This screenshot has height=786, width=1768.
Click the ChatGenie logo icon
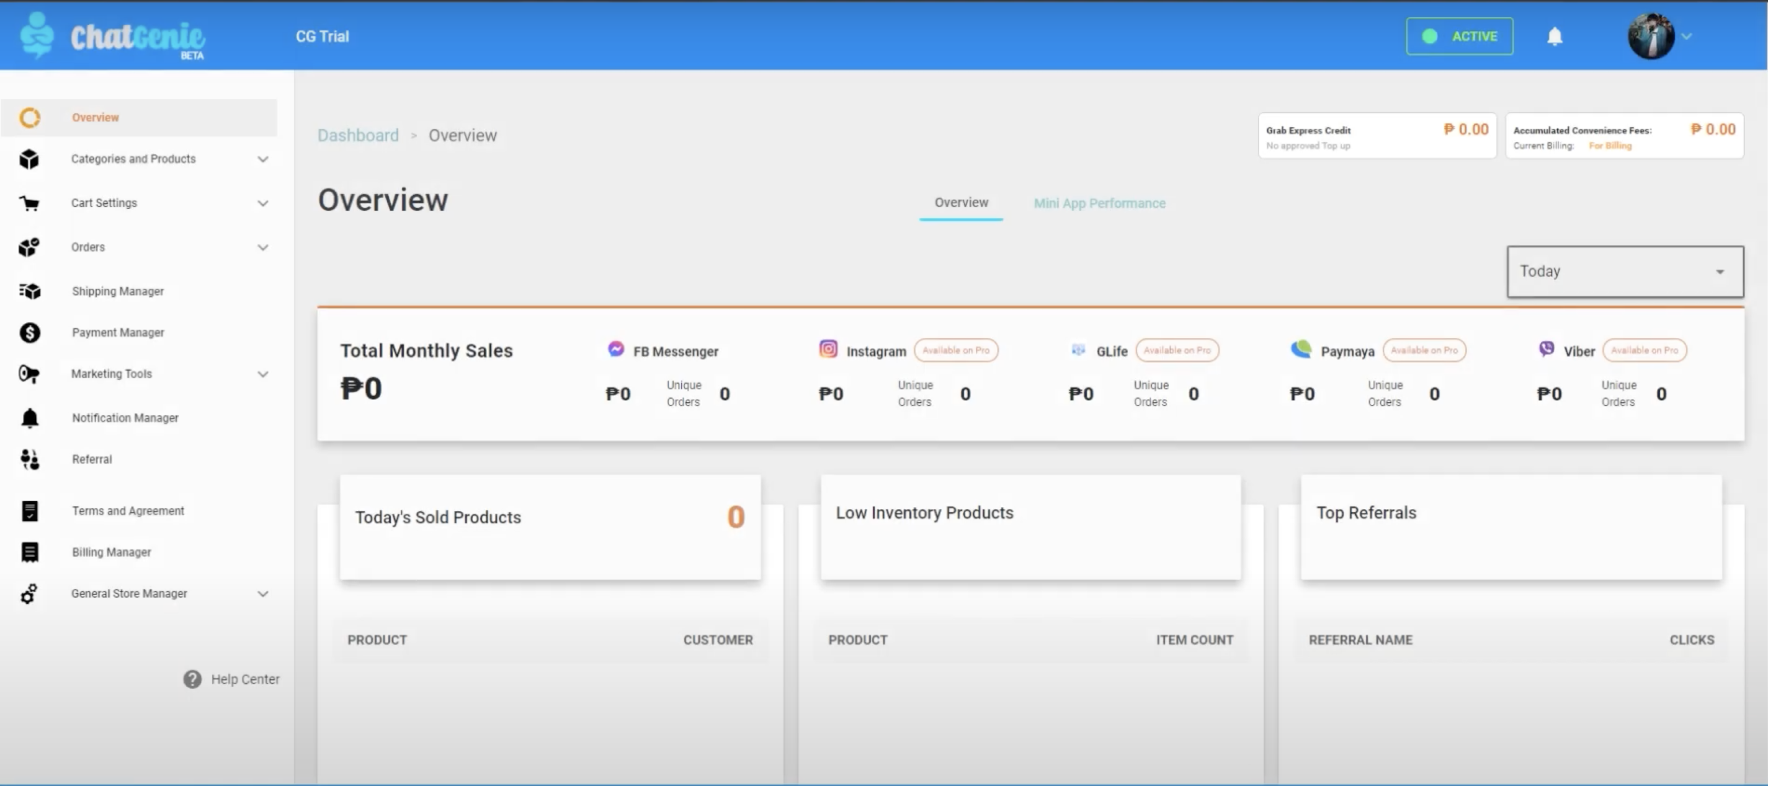[x=37, y=35]
